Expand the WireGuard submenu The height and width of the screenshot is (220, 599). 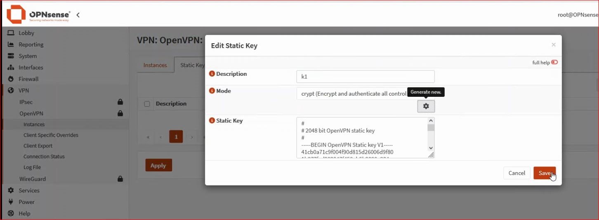click(x=33, y=179)
